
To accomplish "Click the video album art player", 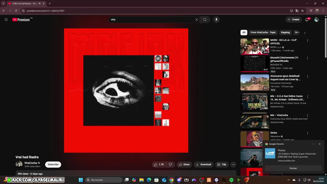I will pyautogui.click(x=126, y=90).
